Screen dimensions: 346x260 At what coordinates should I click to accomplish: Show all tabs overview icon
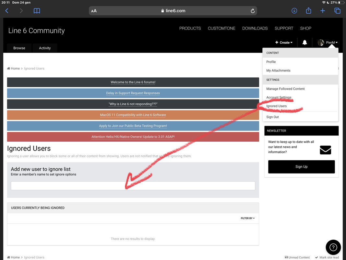[337, 11]
